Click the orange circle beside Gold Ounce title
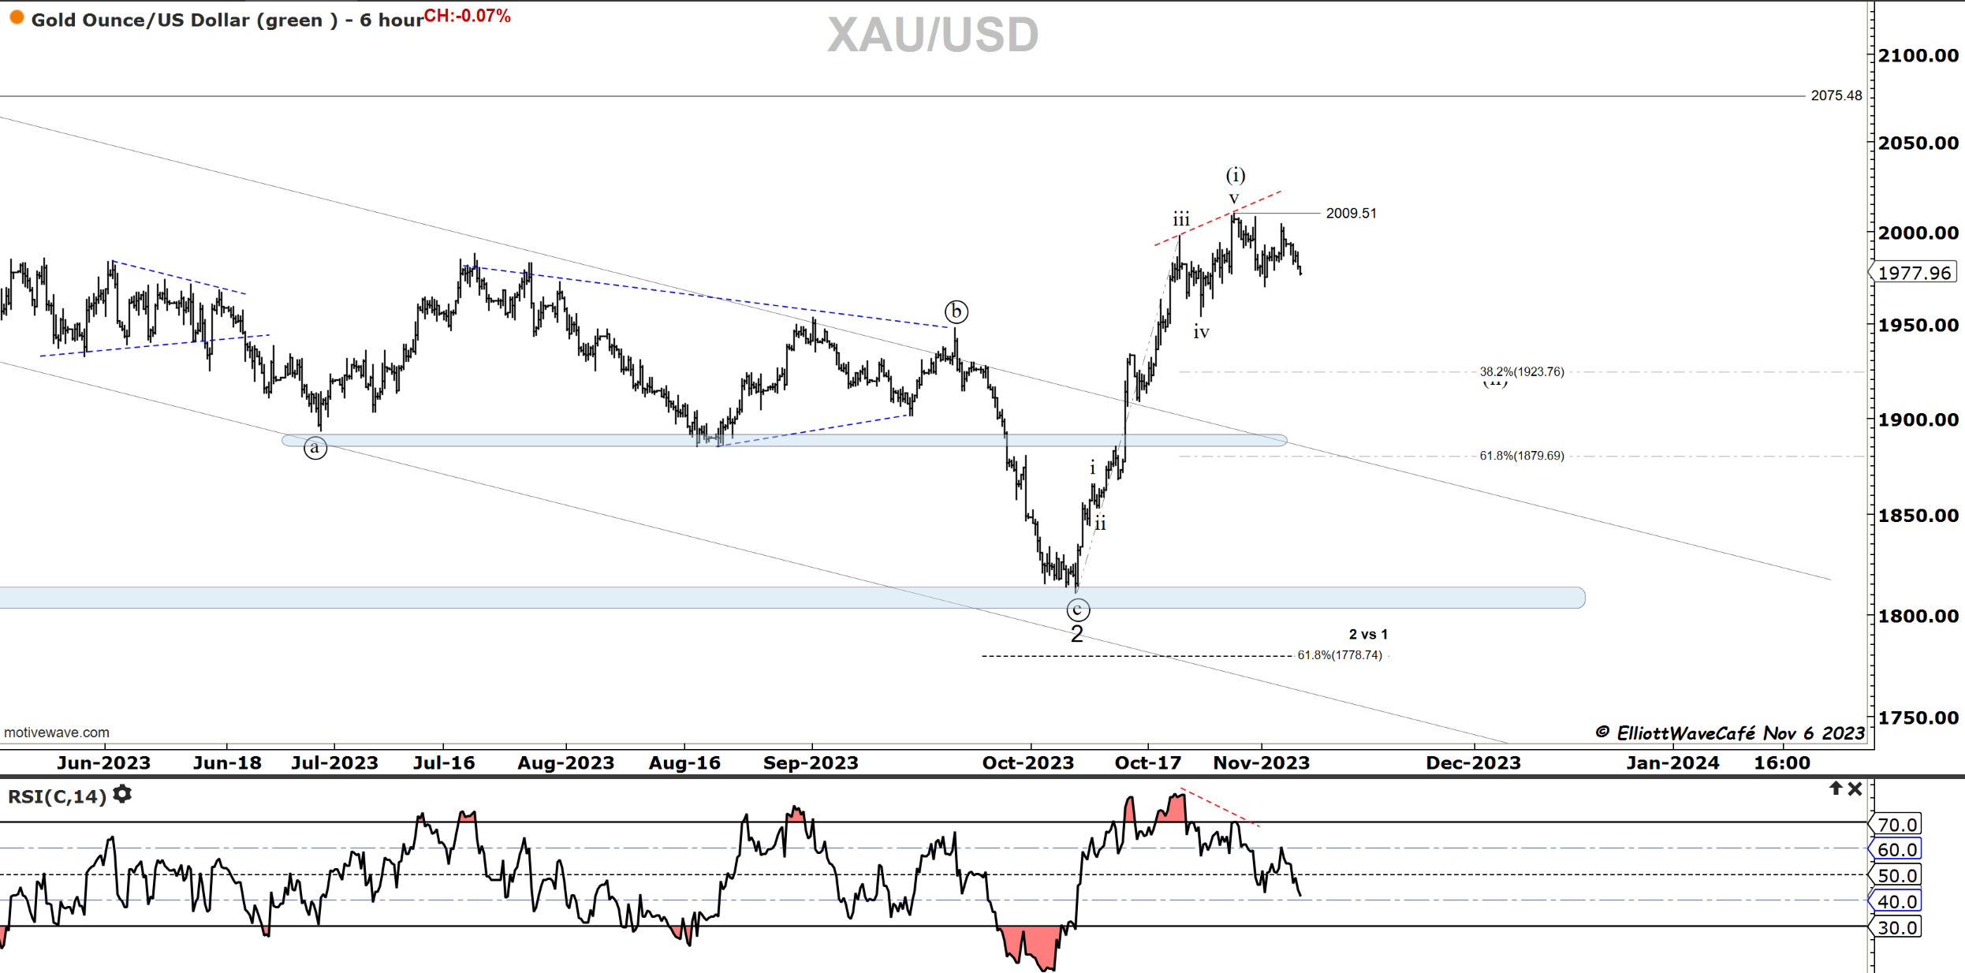This screenshot has width=1965, height=973. point(17,17)
